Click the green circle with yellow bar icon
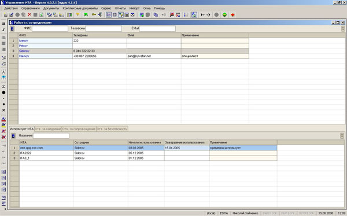This screenshot has width=347, height=216. click(x=224, y=15)
